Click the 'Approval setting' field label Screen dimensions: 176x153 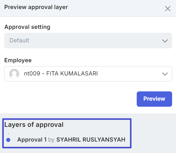(x=27, y=27)
